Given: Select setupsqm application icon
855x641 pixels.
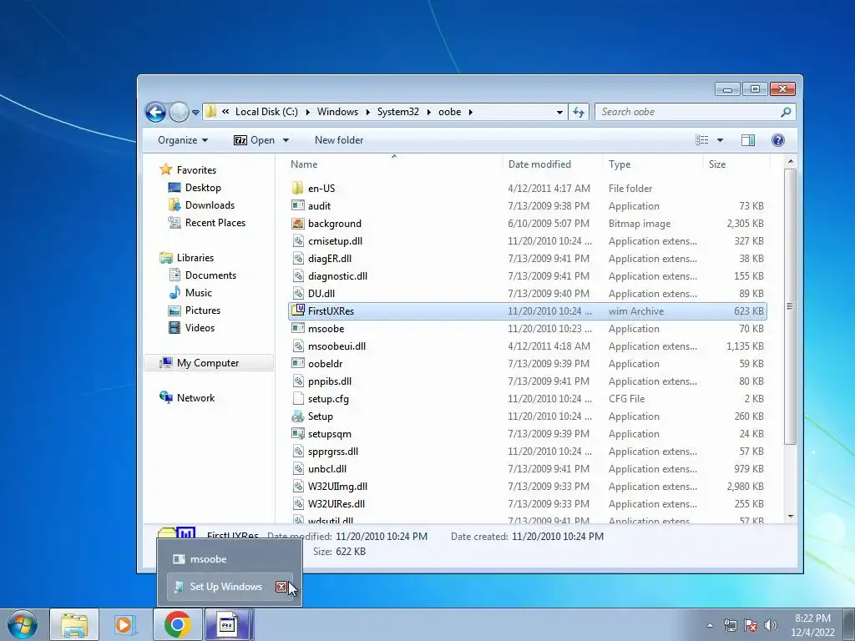Looking at the screenshot, I should click(x=298, y=434).
